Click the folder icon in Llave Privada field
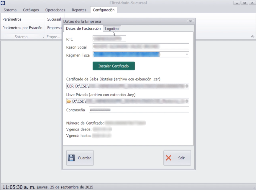Image resolution: width=256 pixels, height=190 pixels. 69,101
